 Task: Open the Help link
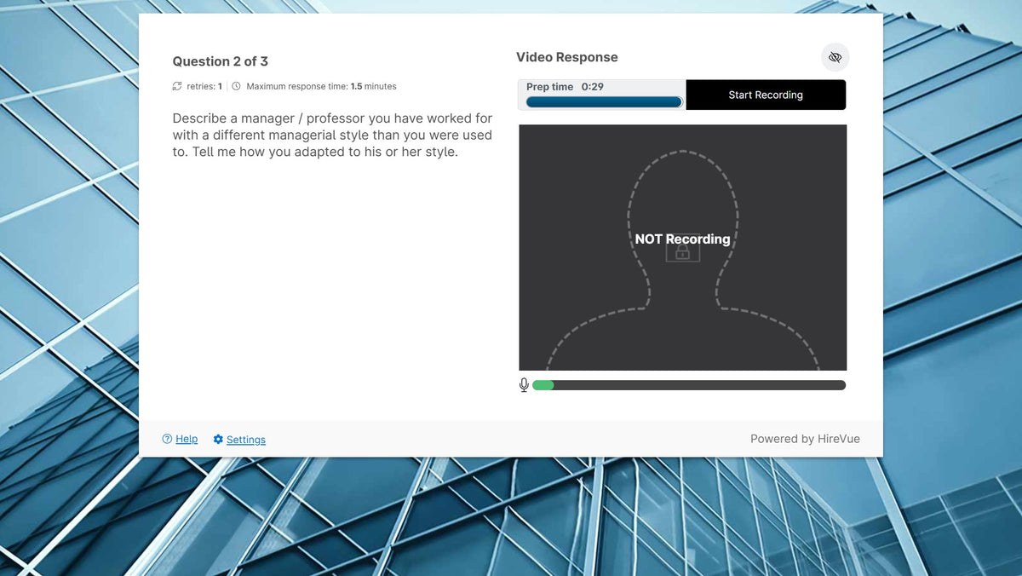coord(187,439)
